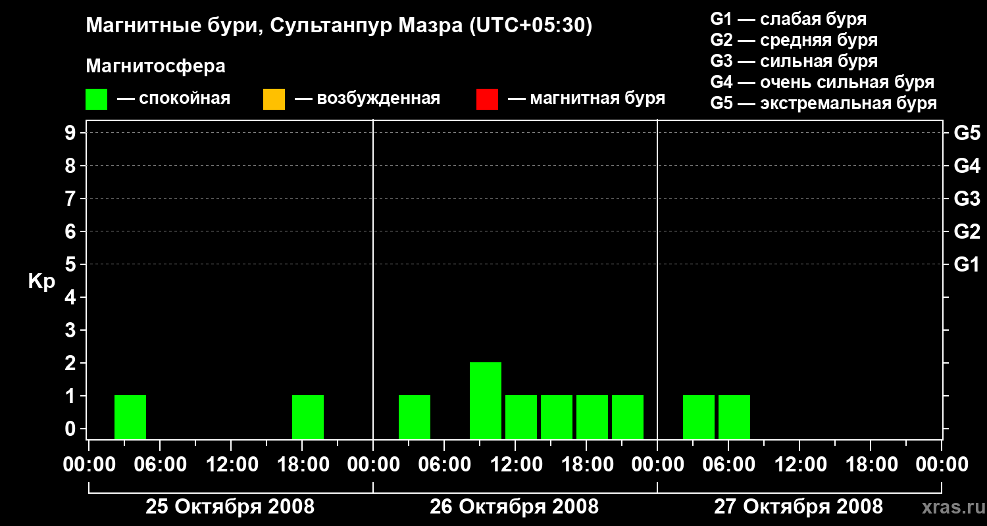This screenshot has width=987, height=526.
Task: Select the 27 October bar starting 02:30
Action: (699, 417)
